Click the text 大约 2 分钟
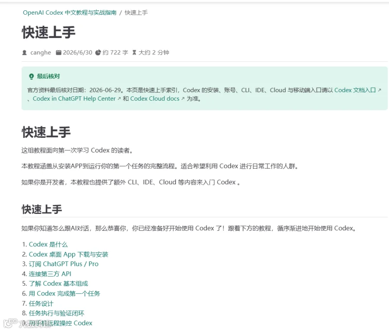Image resolution: width=389 pixels, height=331 pixels. pyautogui.click(x=154, y=53)
